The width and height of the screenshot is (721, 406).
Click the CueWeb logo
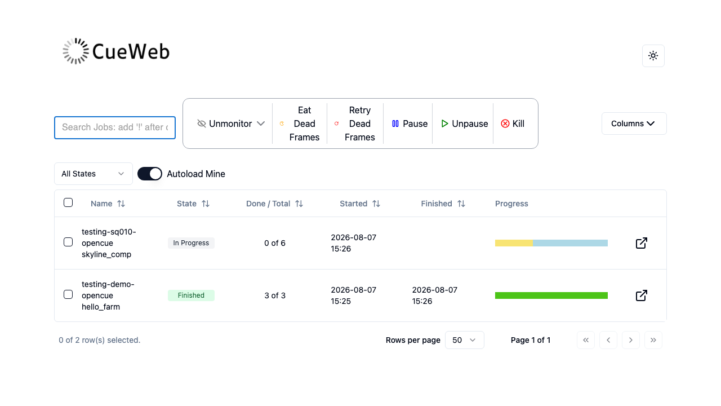(x=116, y=51)
